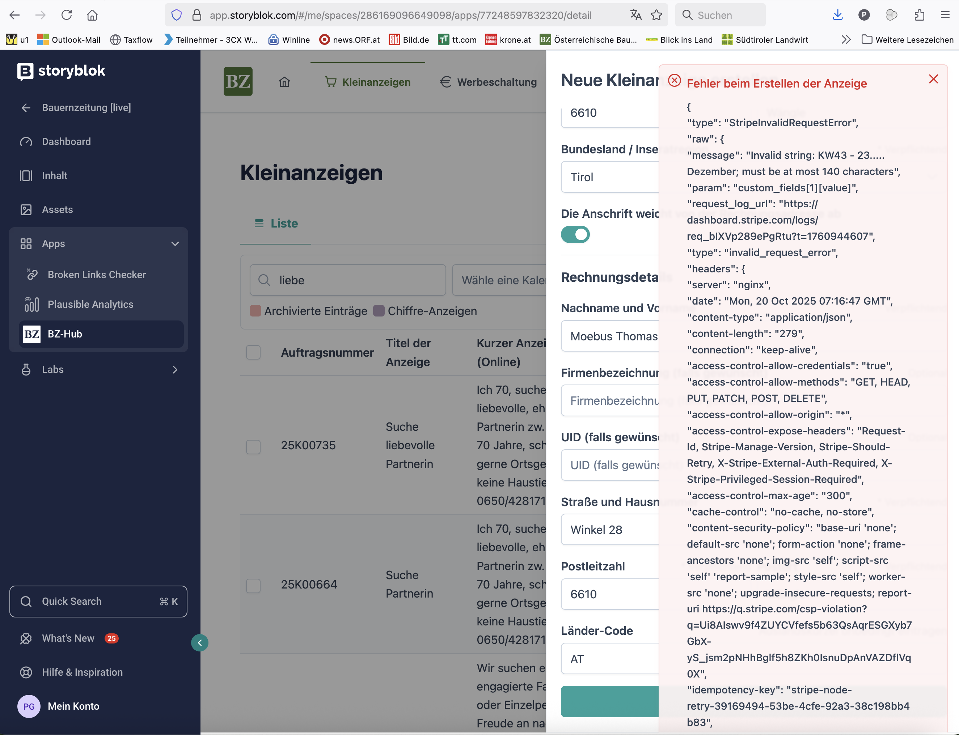
Task: Check the select-all checkbox in the table header
Action: [253, 352]
